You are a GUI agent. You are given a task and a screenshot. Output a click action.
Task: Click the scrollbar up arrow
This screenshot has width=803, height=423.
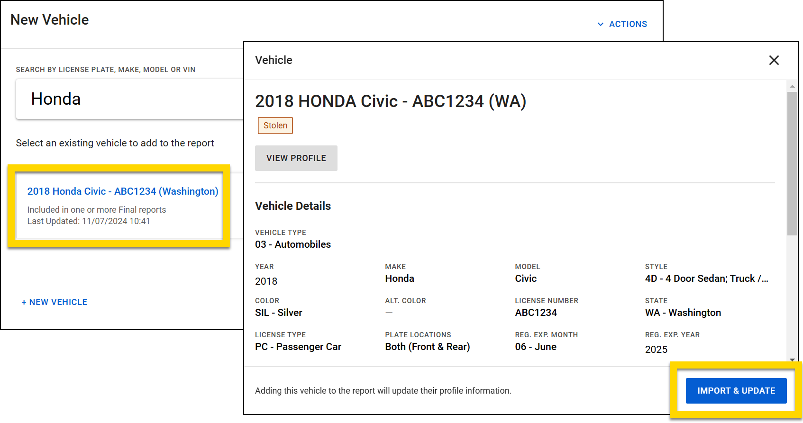tap(792, 85)
